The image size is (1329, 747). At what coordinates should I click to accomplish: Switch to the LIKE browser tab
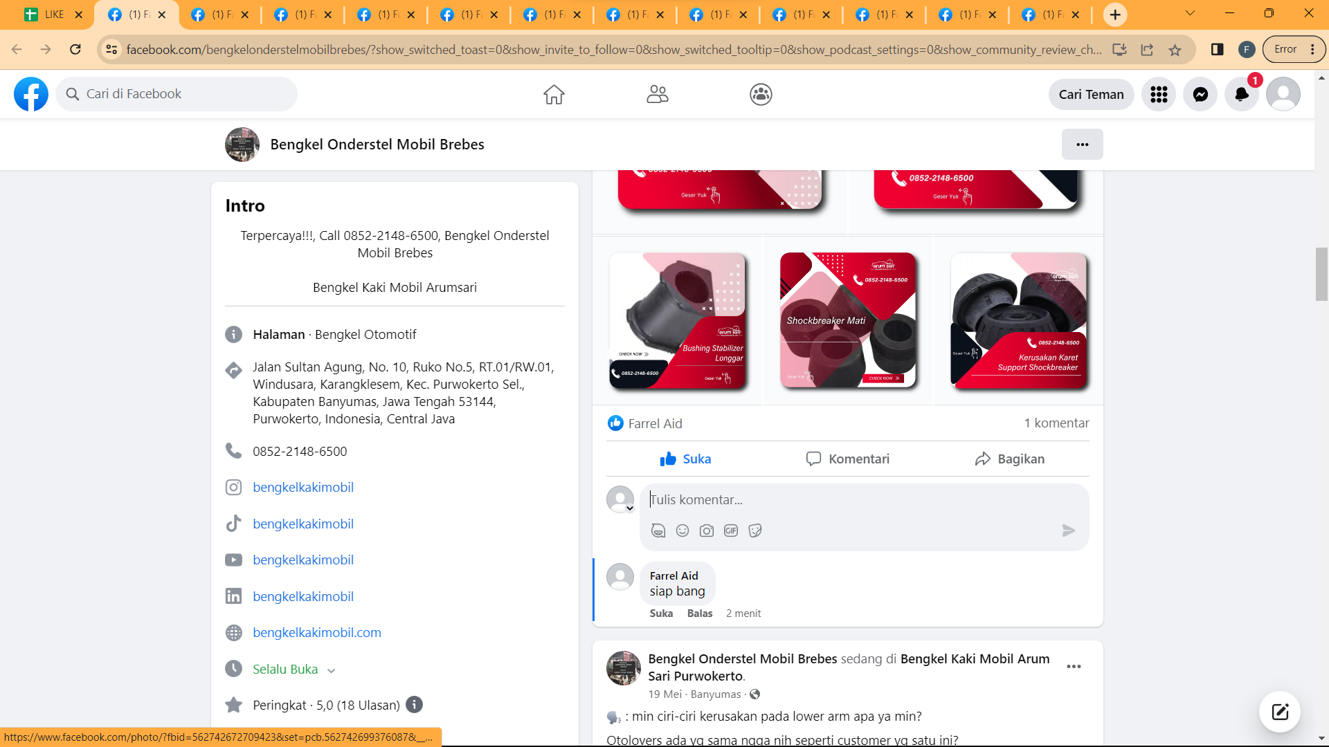47,15
